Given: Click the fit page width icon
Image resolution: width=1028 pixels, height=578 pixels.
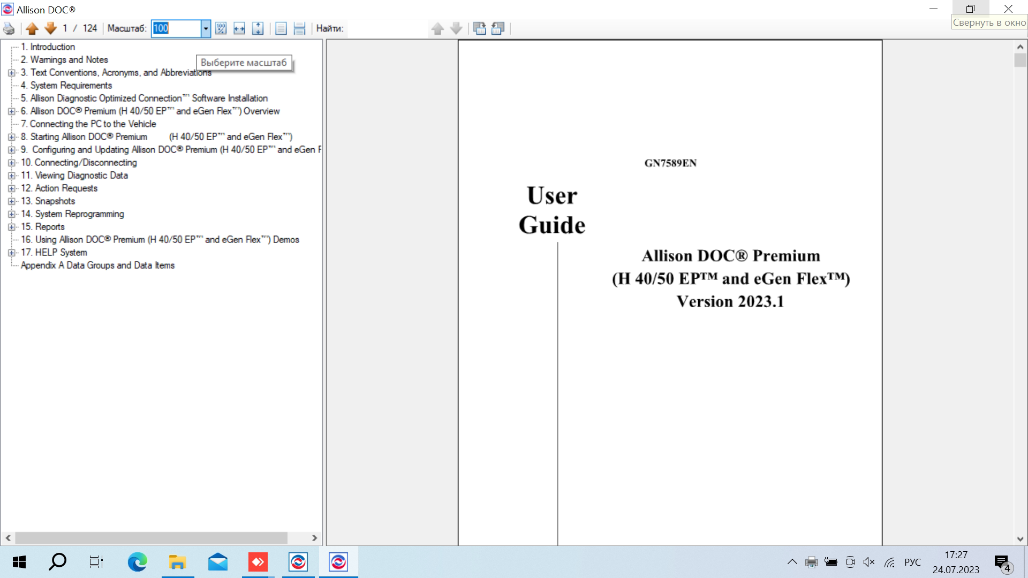Looking at the screenshot, I should coord(239,29).
